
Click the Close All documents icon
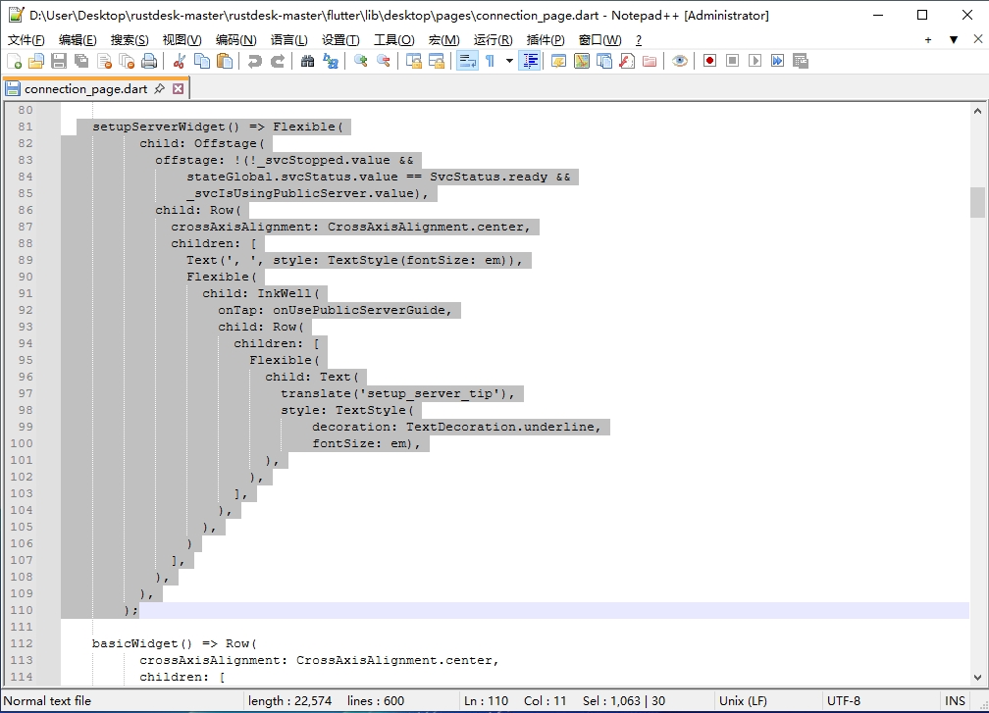click(x=127, y=61)
